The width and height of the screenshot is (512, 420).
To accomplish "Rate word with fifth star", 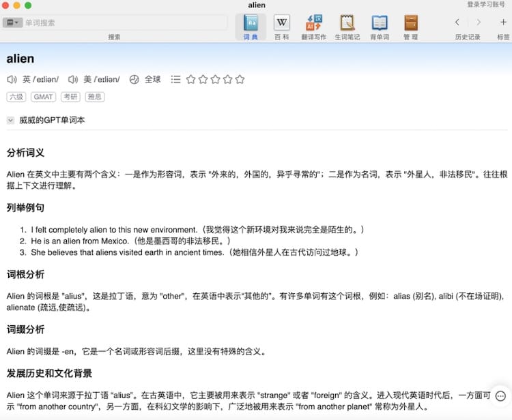I will point(240,79).
